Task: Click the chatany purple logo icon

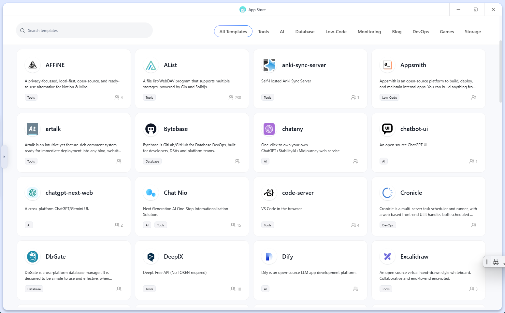Action: point(269,129)
